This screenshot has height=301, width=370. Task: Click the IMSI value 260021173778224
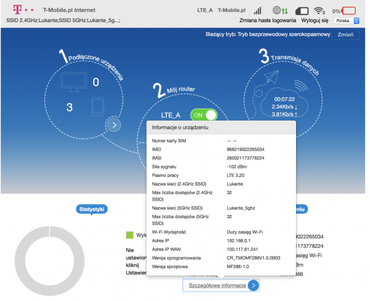(x=245, y=158)
